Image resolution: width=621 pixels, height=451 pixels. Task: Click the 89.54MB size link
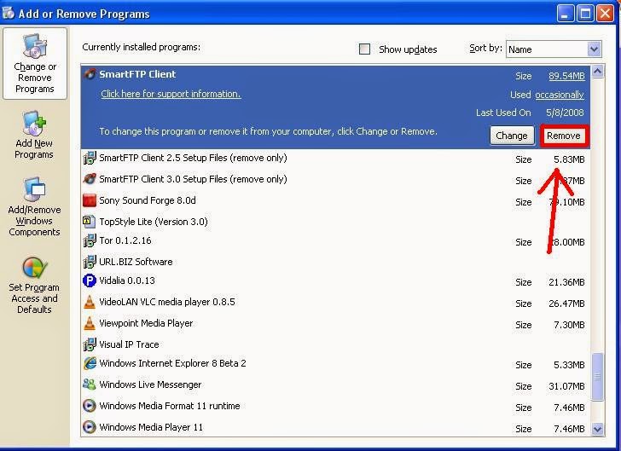[566, 76]
